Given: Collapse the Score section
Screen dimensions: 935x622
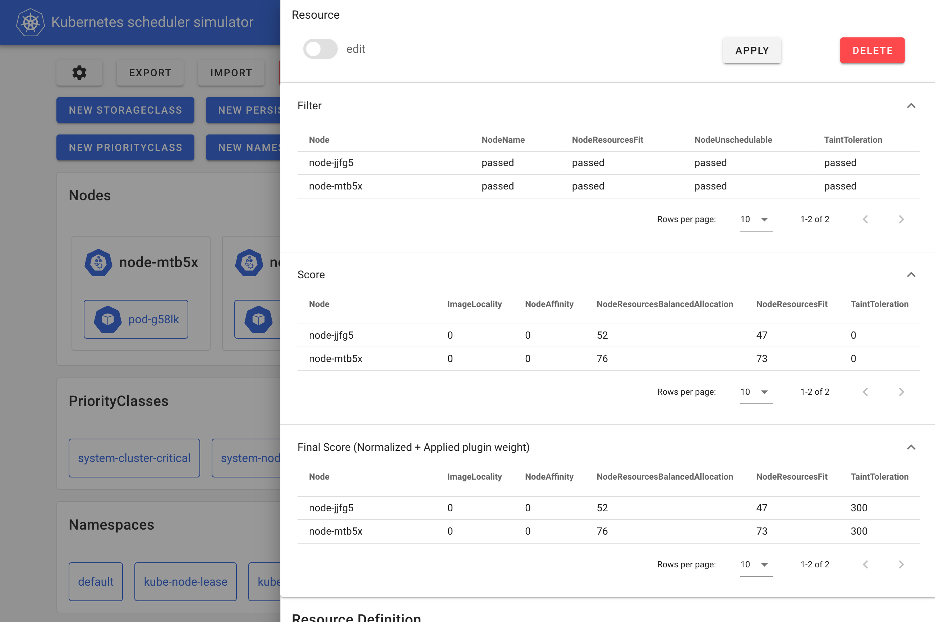Looking at the screenshot, I should pos(911,275).
